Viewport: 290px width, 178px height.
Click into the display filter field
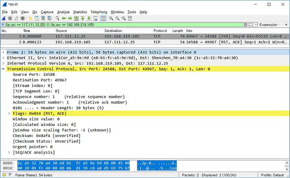pos(124,25)
